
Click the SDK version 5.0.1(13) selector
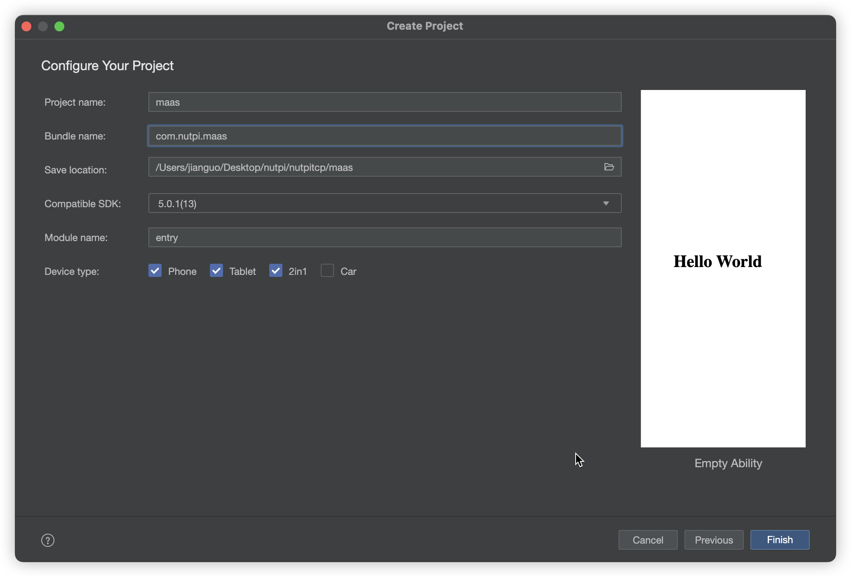[384, 203]
